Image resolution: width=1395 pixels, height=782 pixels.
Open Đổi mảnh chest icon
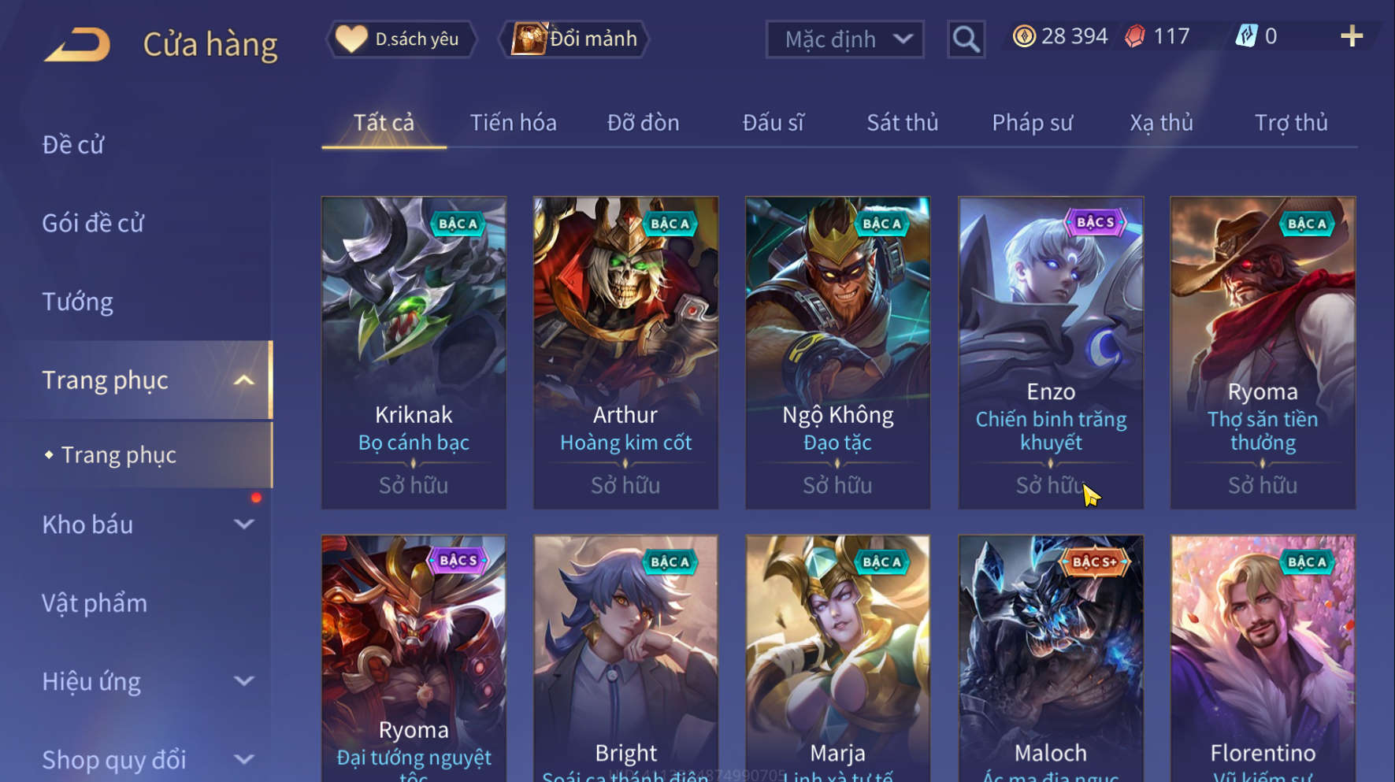point(529,38)
